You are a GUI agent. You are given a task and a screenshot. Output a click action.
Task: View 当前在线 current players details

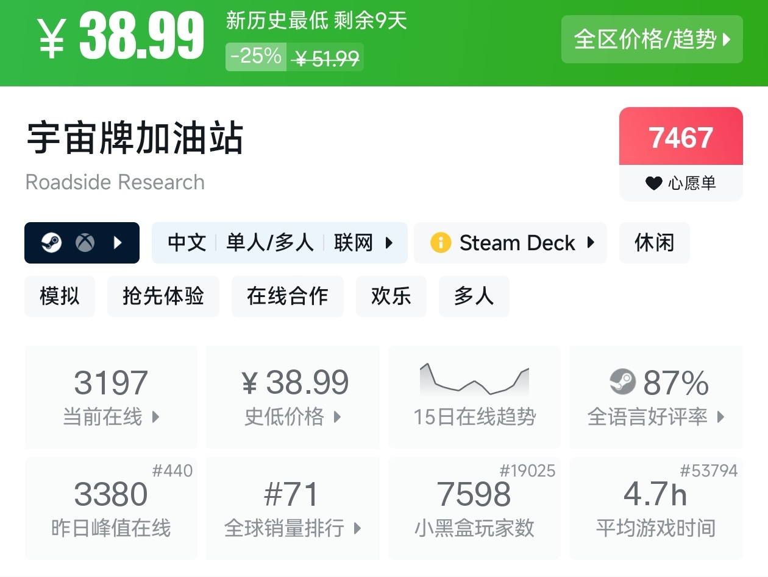pyautogui.click(x=110, y=397)
